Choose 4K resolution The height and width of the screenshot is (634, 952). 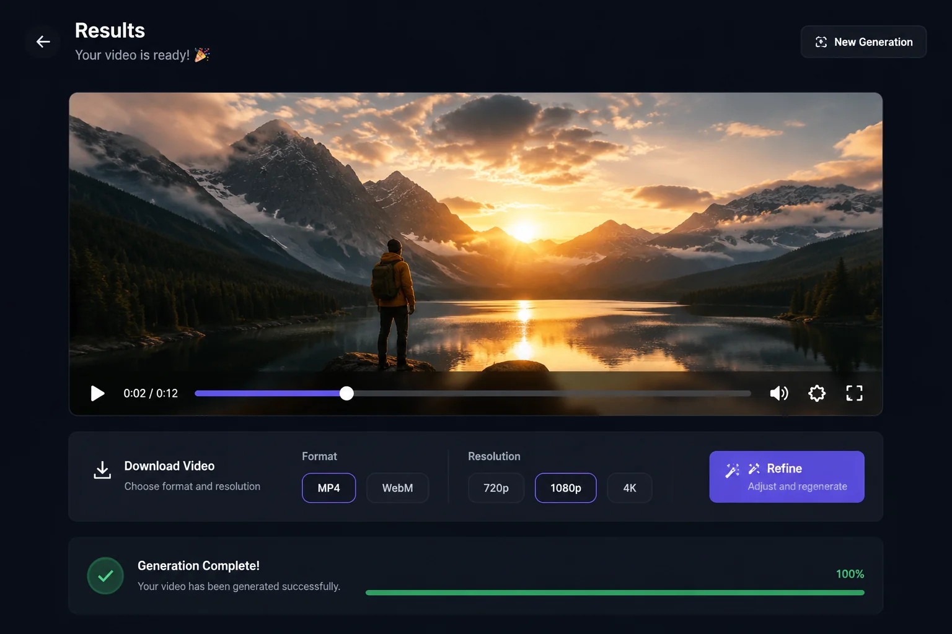pos(630,488)
